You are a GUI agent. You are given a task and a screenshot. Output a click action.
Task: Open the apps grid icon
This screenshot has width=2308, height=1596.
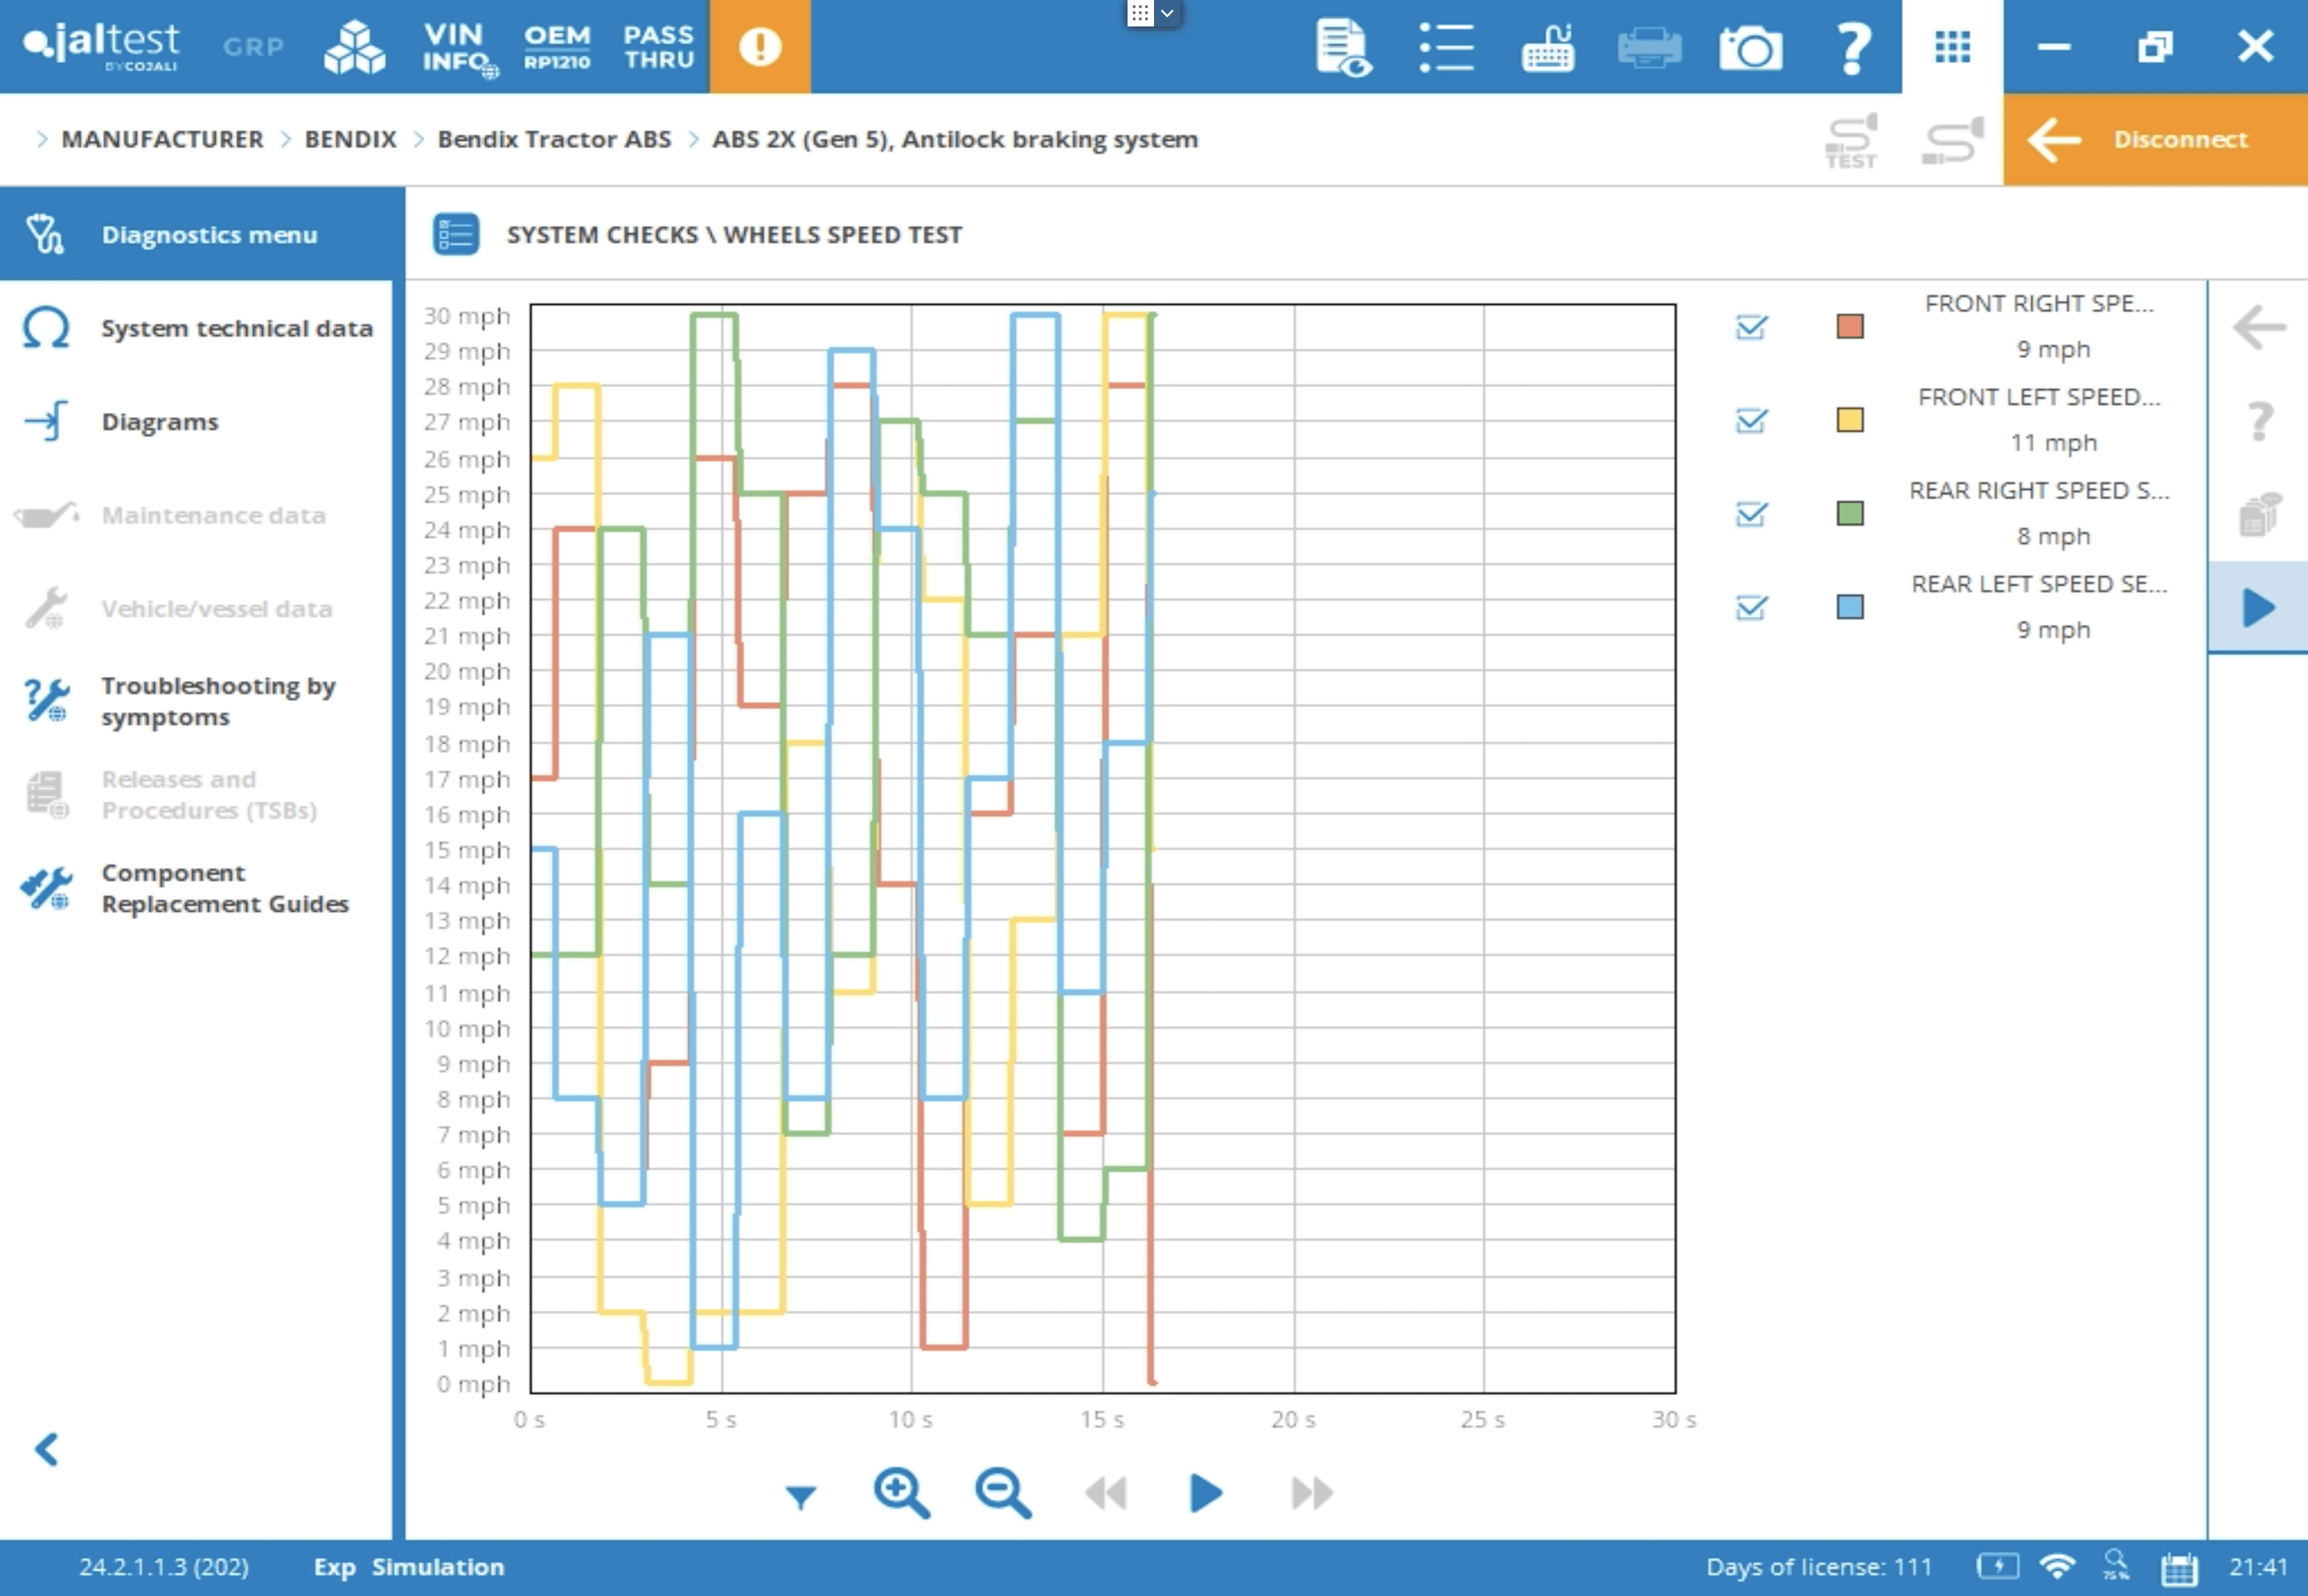[x=1952, y=47]
